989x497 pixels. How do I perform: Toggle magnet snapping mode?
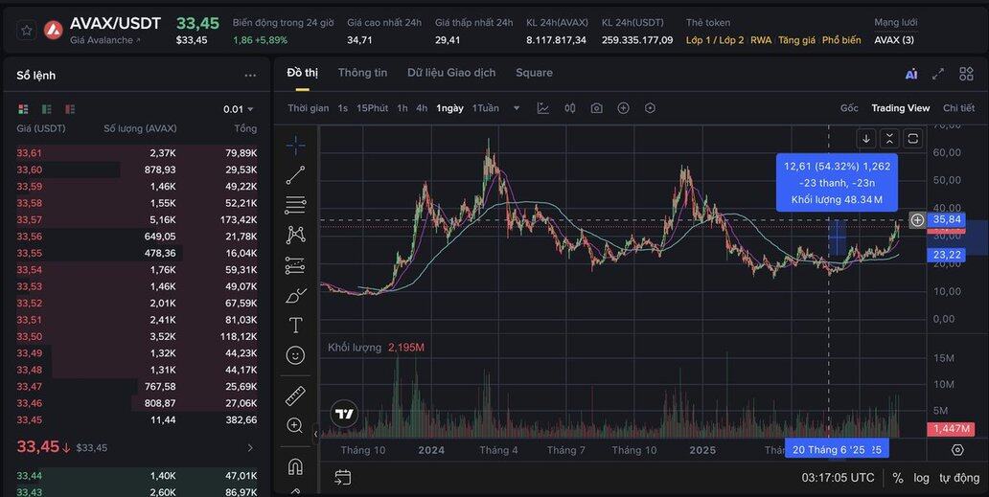point(295,466)
